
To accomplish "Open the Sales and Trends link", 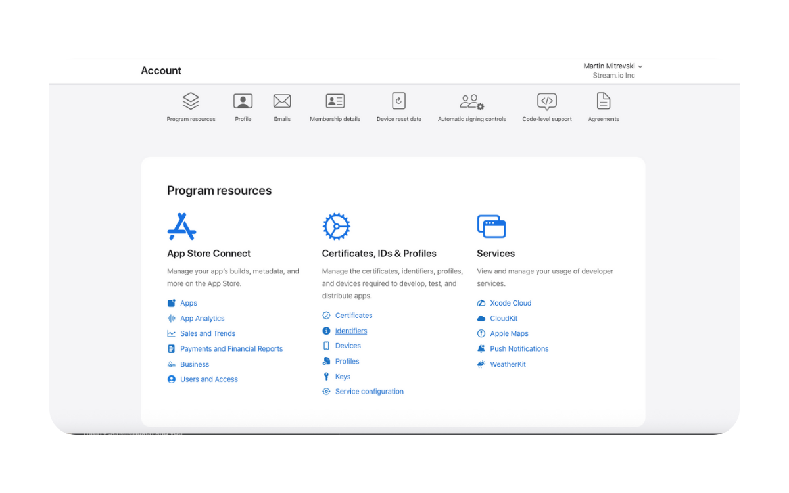I will coord(208,334).
